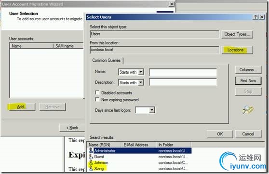Image resolution: width=269 pixels, height=174 pixels.
Task: Select the Common Queries tab
Action: coord(107,60)
